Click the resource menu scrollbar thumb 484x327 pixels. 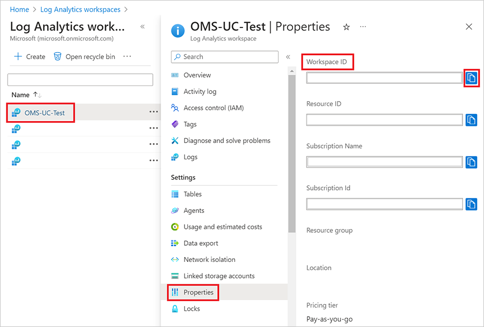tap(291, 153)
